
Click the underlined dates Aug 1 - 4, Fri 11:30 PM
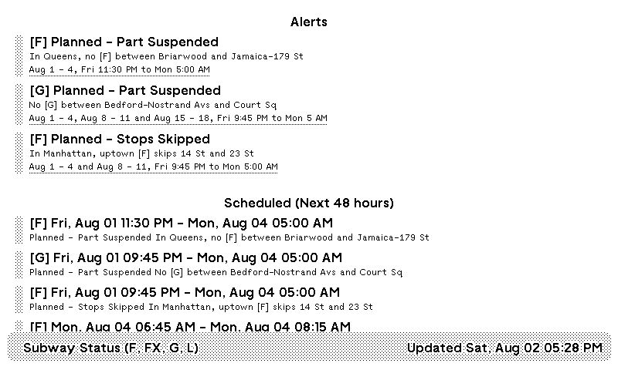pos(119,70)
